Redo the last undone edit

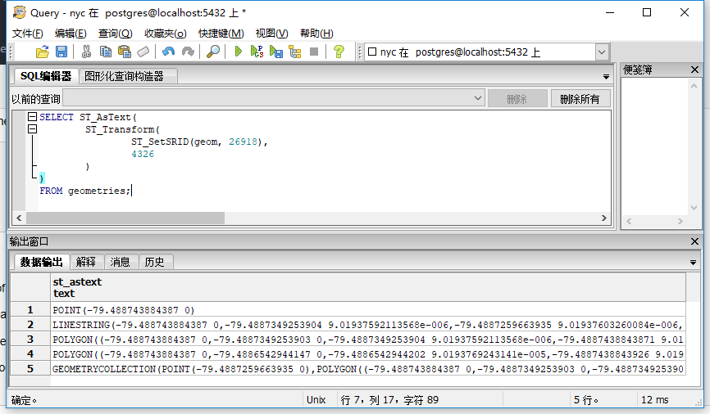(188, 52)
